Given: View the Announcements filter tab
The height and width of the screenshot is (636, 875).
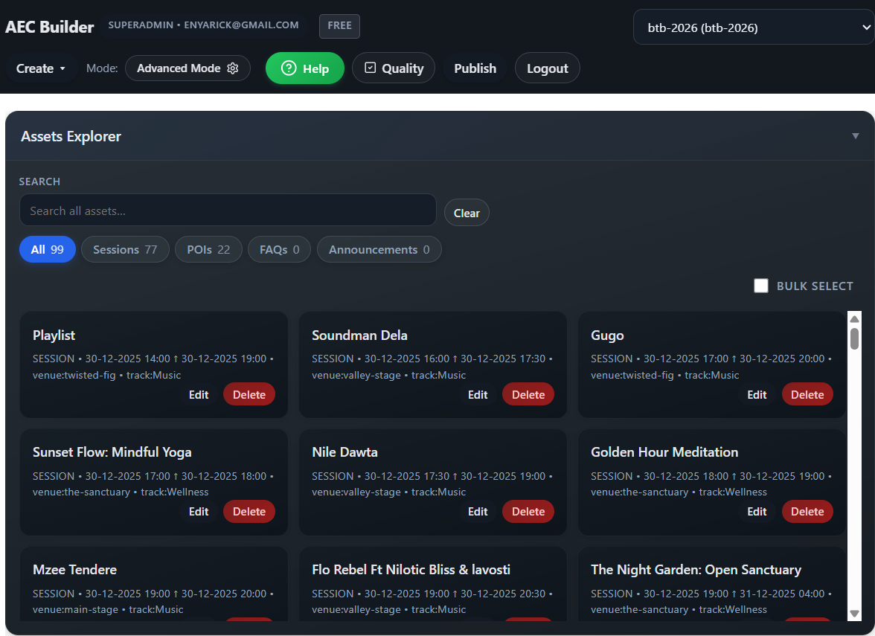Looking at the screenshot, I should pyautogui.click(x=379, y=249).
